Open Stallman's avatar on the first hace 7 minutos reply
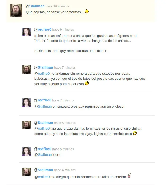This screenshot has height=190, width=166. 26,70
